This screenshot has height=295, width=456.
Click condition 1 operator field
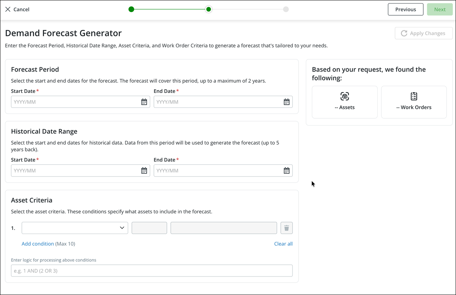[x=149, y=228]
